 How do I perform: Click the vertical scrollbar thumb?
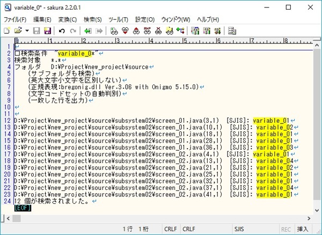click(317, 124)
